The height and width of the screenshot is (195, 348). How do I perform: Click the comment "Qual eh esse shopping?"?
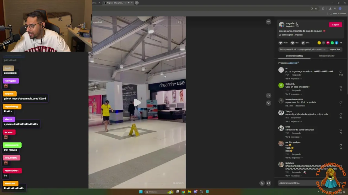click(x=297, y=87)
